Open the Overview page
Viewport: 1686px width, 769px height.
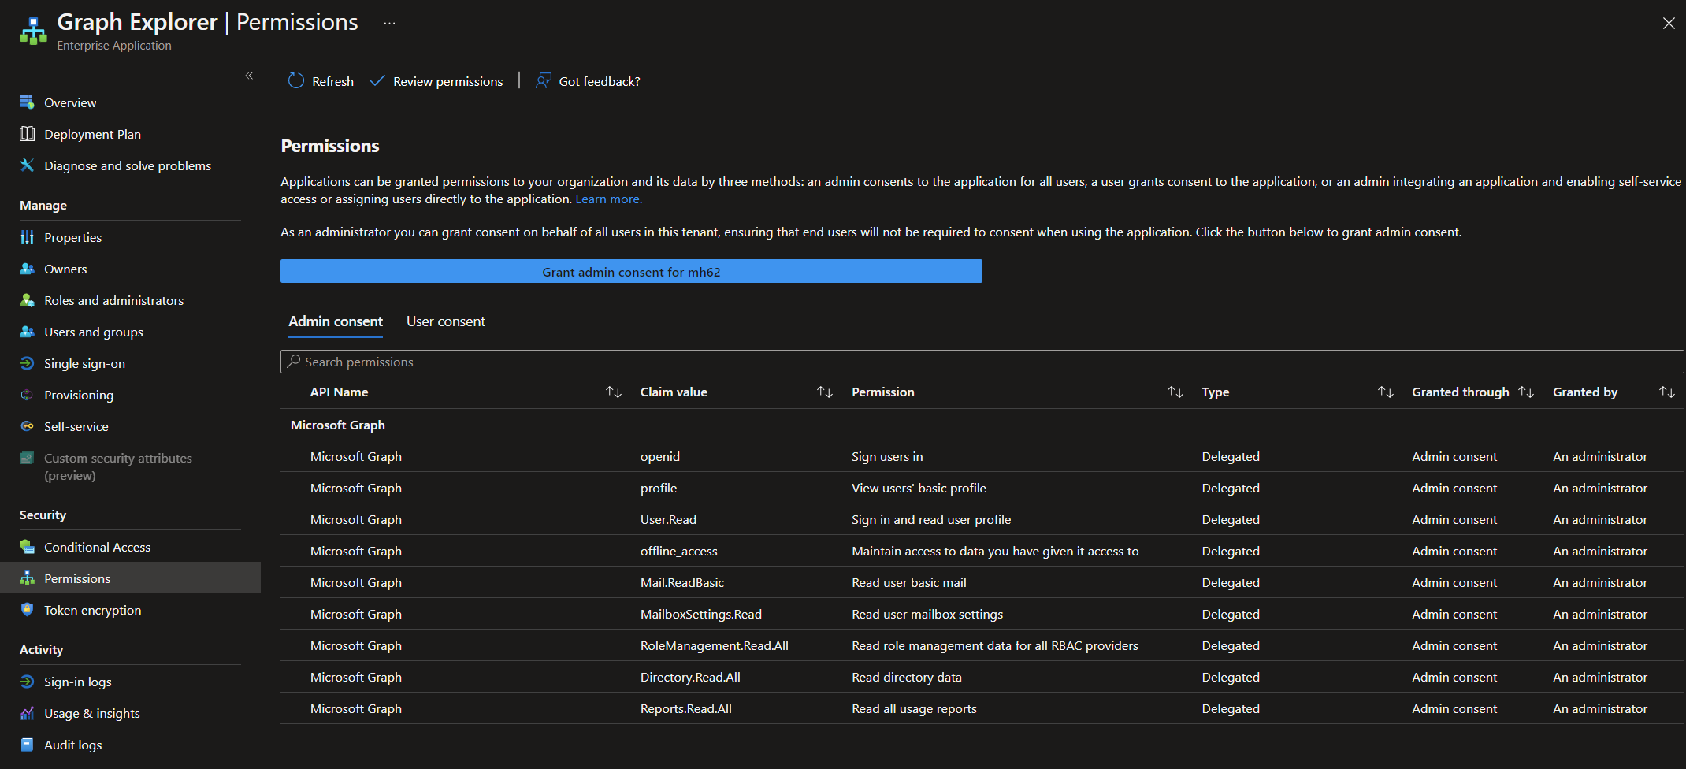coord(70,102)
